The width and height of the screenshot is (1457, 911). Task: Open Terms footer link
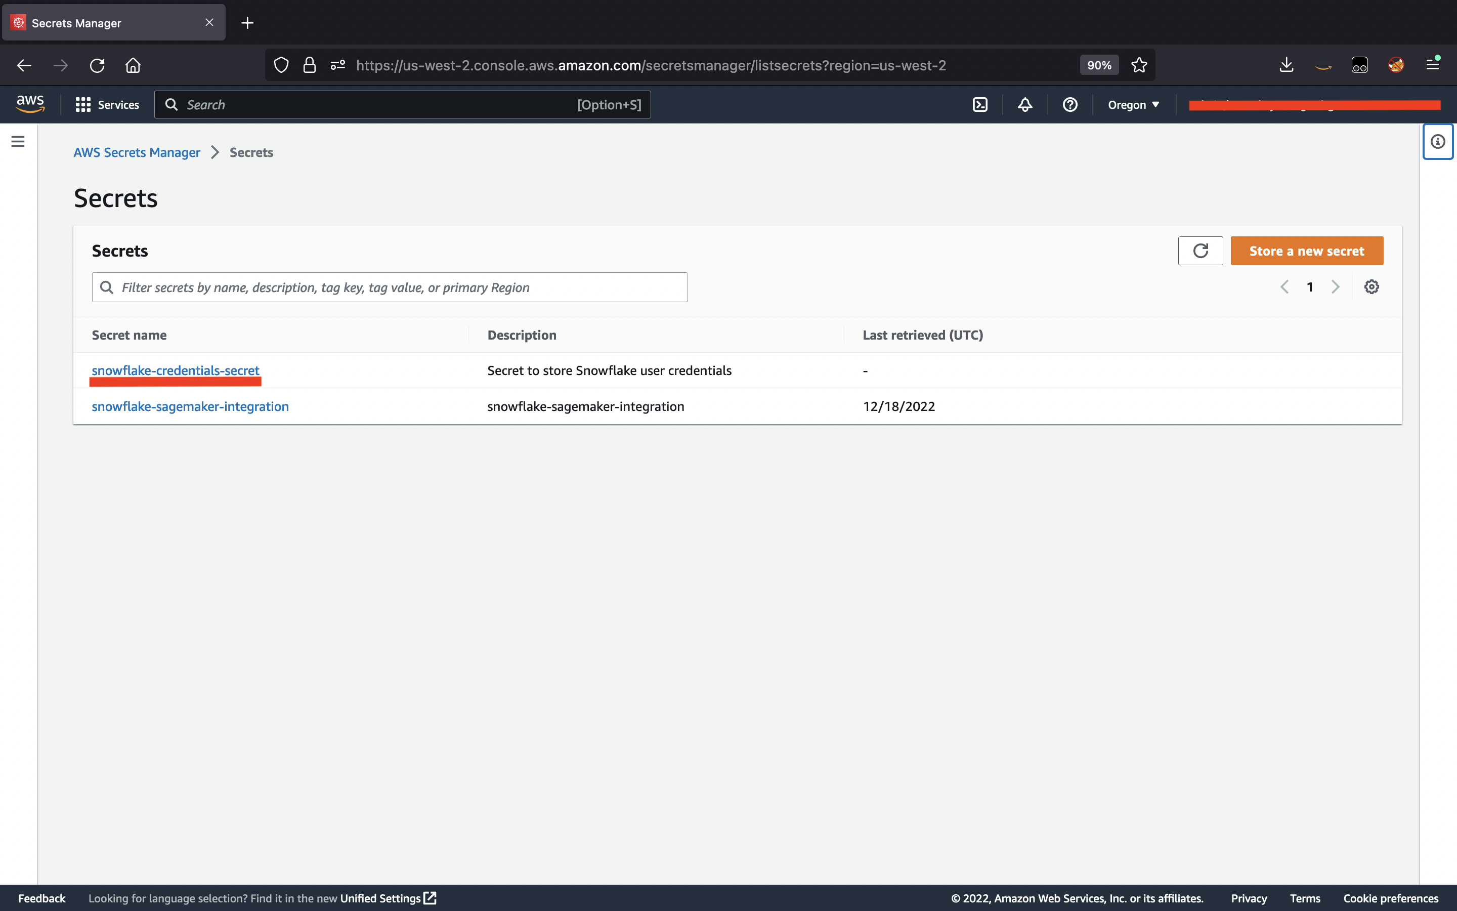tap(1305, 898)
